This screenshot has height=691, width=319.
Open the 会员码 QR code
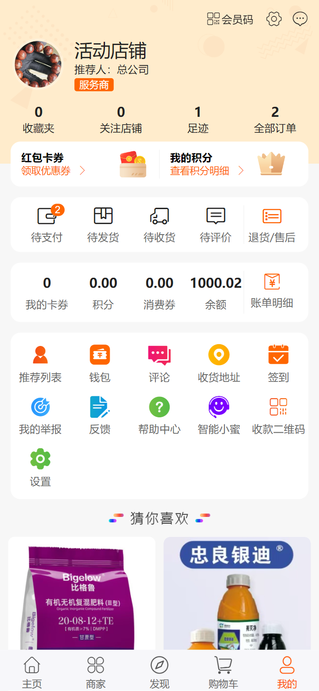click(230, 19)
